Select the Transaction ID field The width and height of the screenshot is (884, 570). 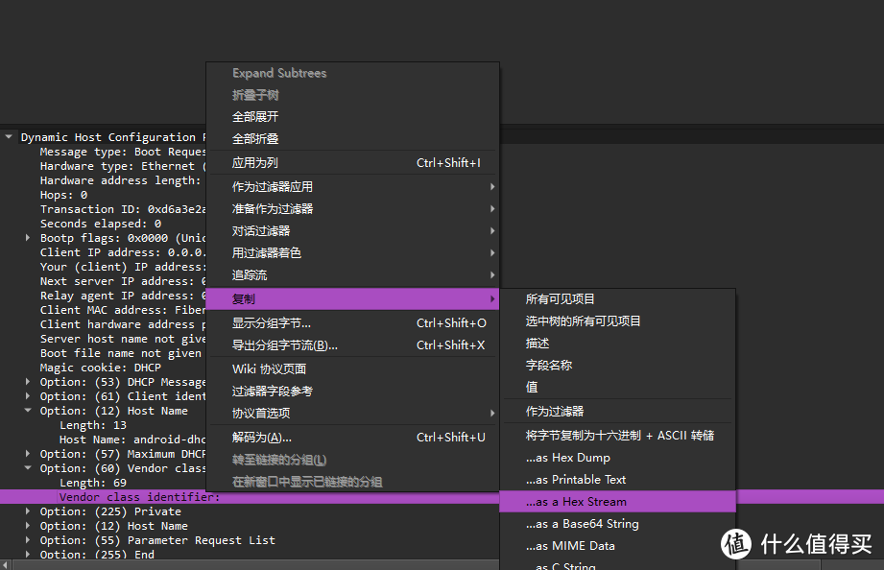tap(122, 209)
